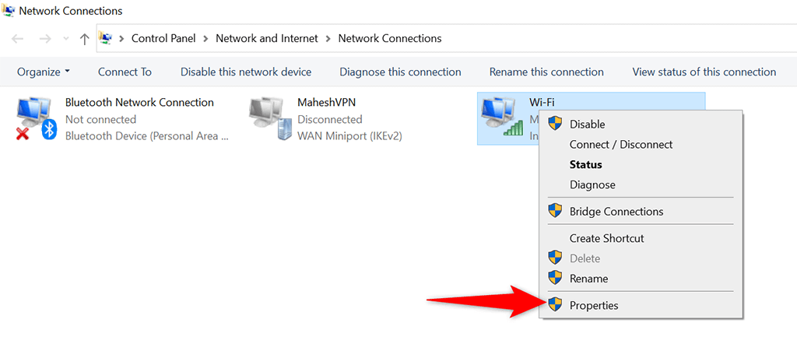Go up one folder level
Image resolution: width=797 pixels, height=344 pixels.
click(x=85, y=39)
